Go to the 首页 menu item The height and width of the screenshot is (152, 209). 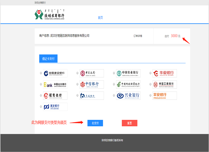pyautogui.click(x=100, y=18)
